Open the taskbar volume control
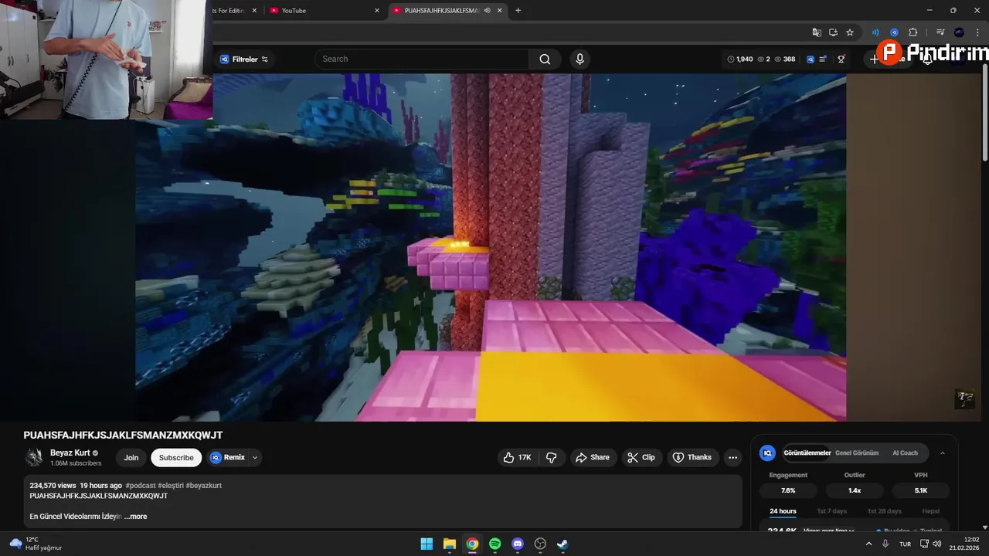989x556 pixels. (x=937, y=544)
